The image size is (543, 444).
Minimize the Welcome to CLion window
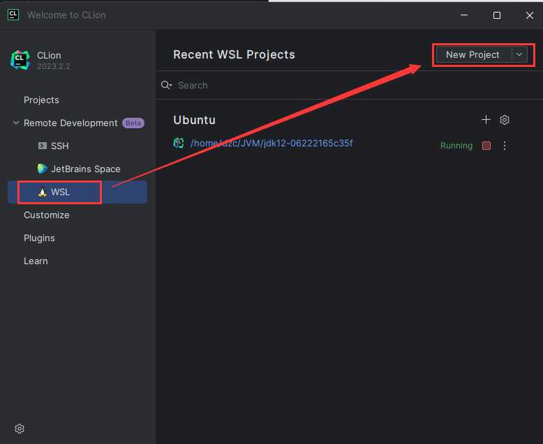[464, 15]
